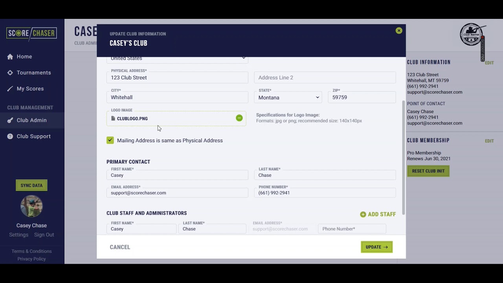503x283 pixels.
Task: Click the Tournaments icon in the sidebar
Action: [10, 73]
